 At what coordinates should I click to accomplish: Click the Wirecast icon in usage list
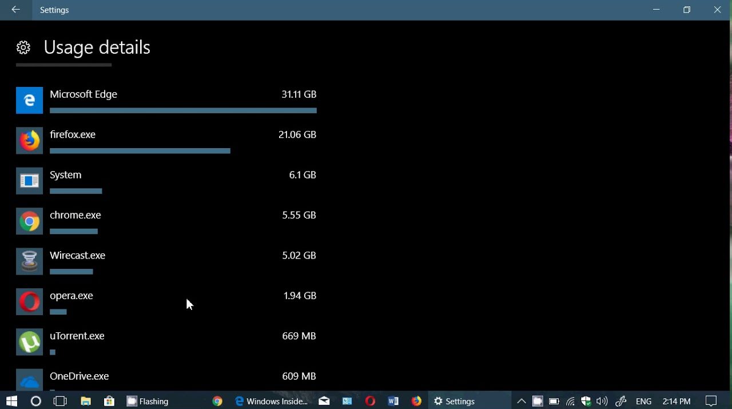(29, 261)
